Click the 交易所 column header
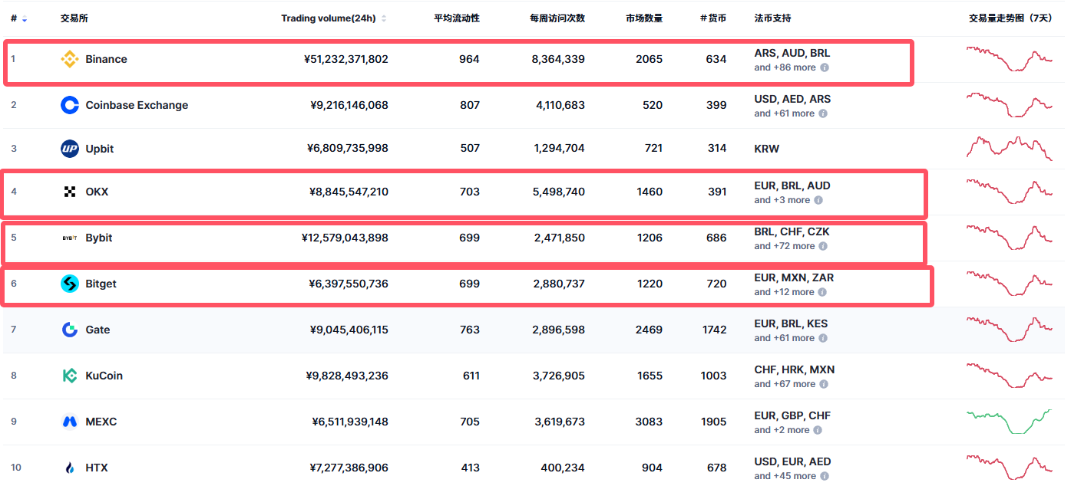This screenshot has height=486, width=1071. coord(74,18)
